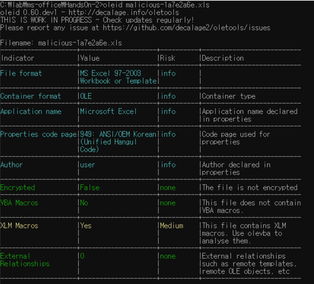Click 'info' risk in Application name row
This screenshot has height=284, width=314.
click(168, 112)
